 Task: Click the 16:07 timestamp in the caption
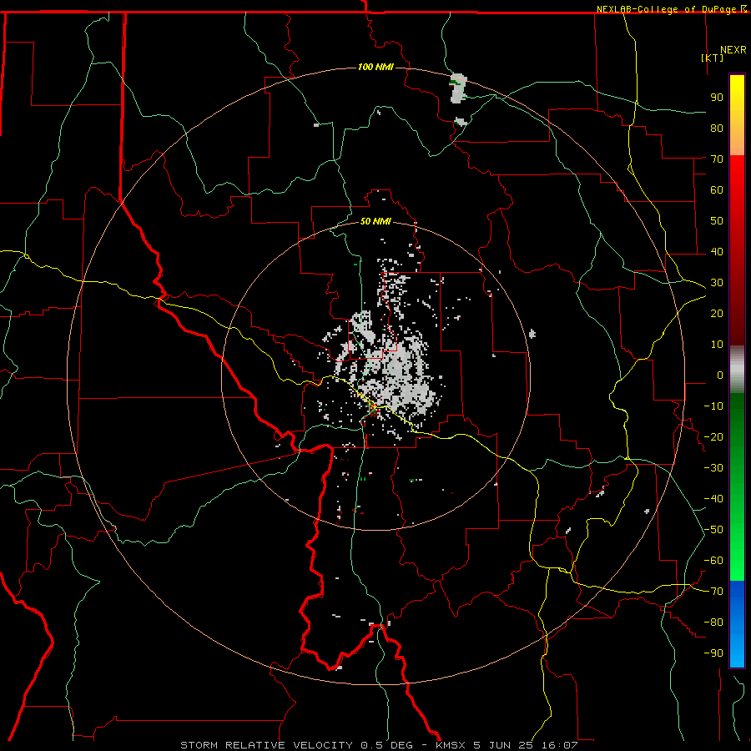click(x=560, y=745)
